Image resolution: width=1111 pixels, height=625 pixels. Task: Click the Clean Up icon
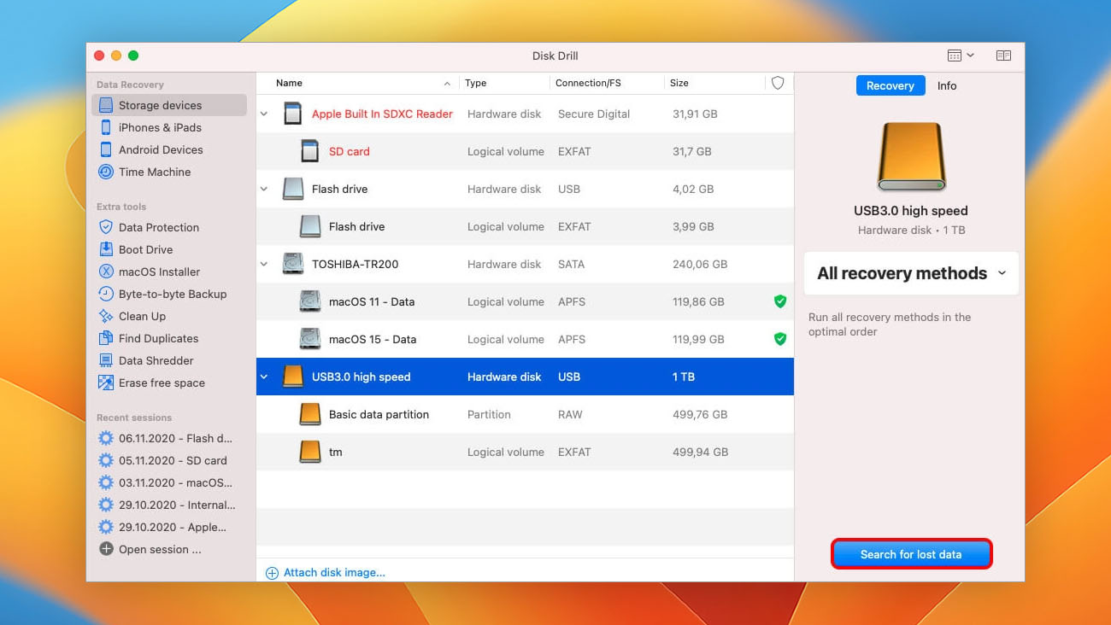pos(106,316)
